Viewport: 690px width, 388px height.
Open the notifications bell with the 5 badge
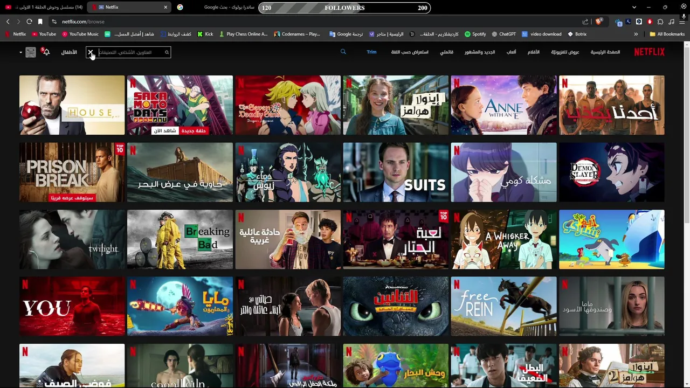(x=46, y=52)
